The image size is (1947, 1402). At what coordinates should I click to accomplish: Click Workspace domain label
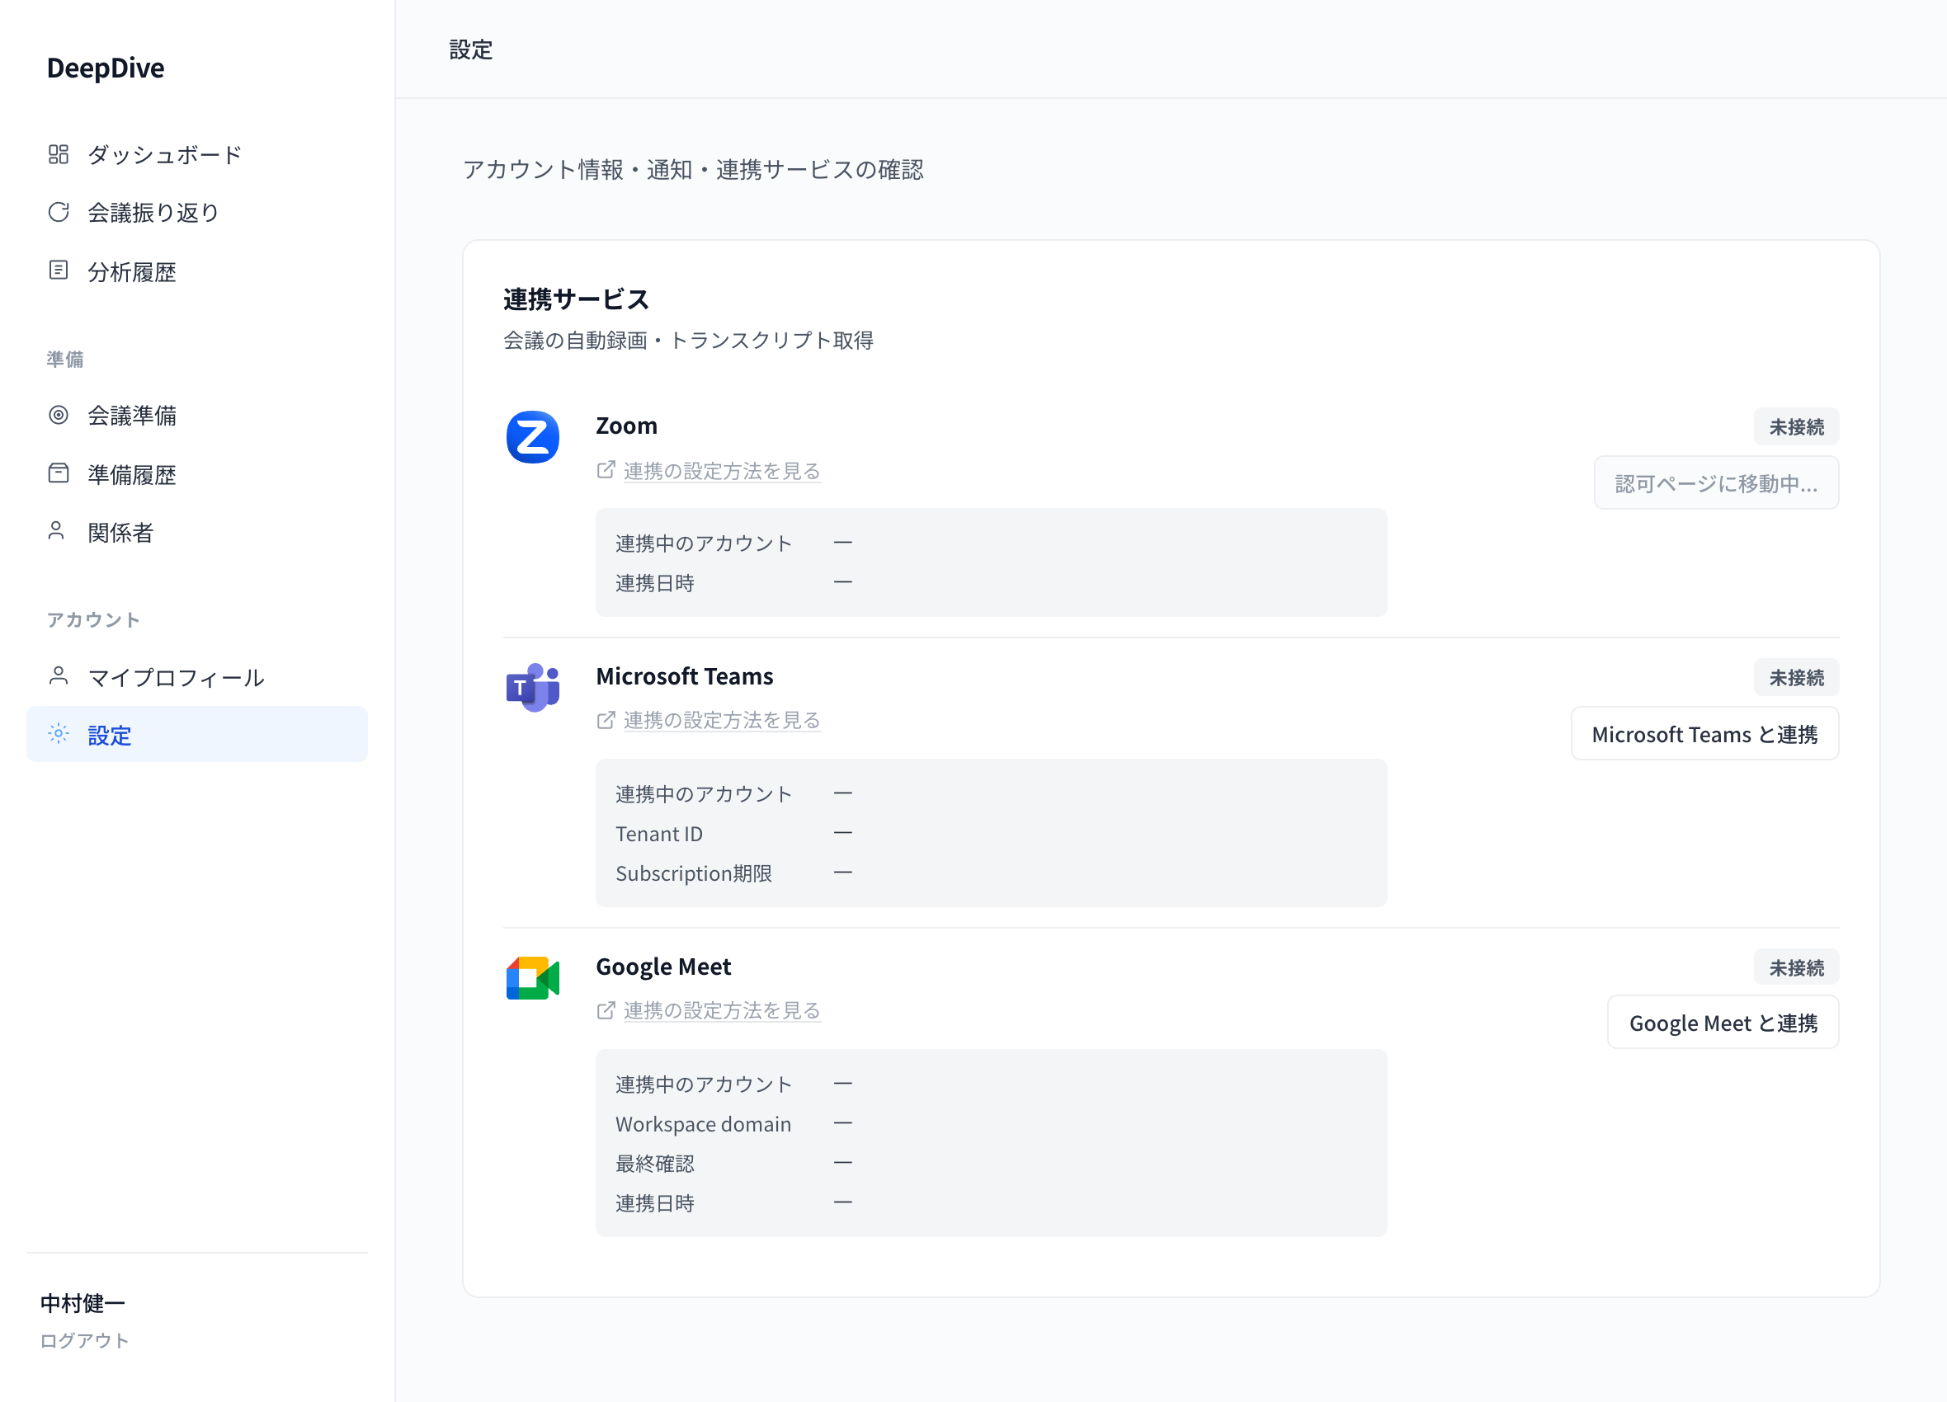pyautogui.click(x=703, y=1123)
